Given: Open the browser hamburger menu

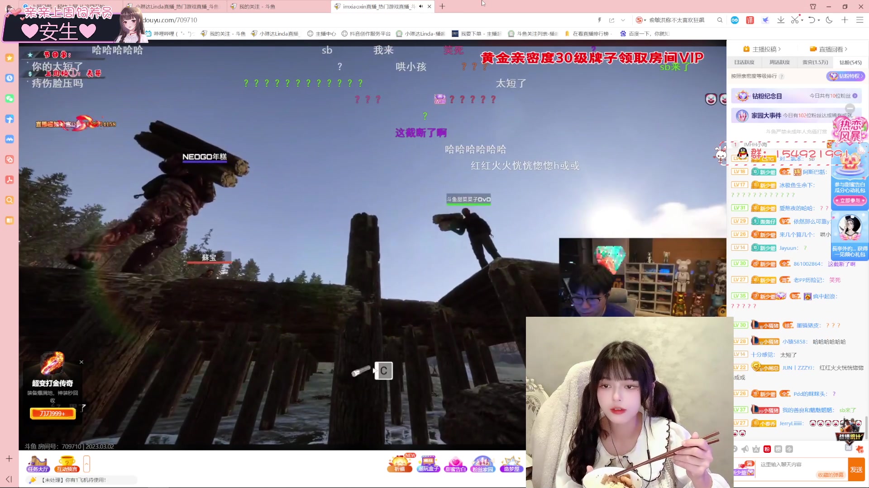Looking at the screenshot, I should [x=859, y=20].
